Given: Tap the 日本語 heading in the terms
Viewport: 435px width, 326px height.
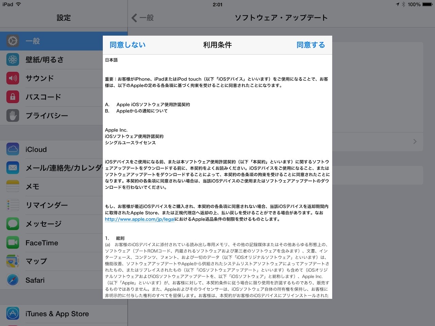Looking at the screenshot, I should 111,60.
